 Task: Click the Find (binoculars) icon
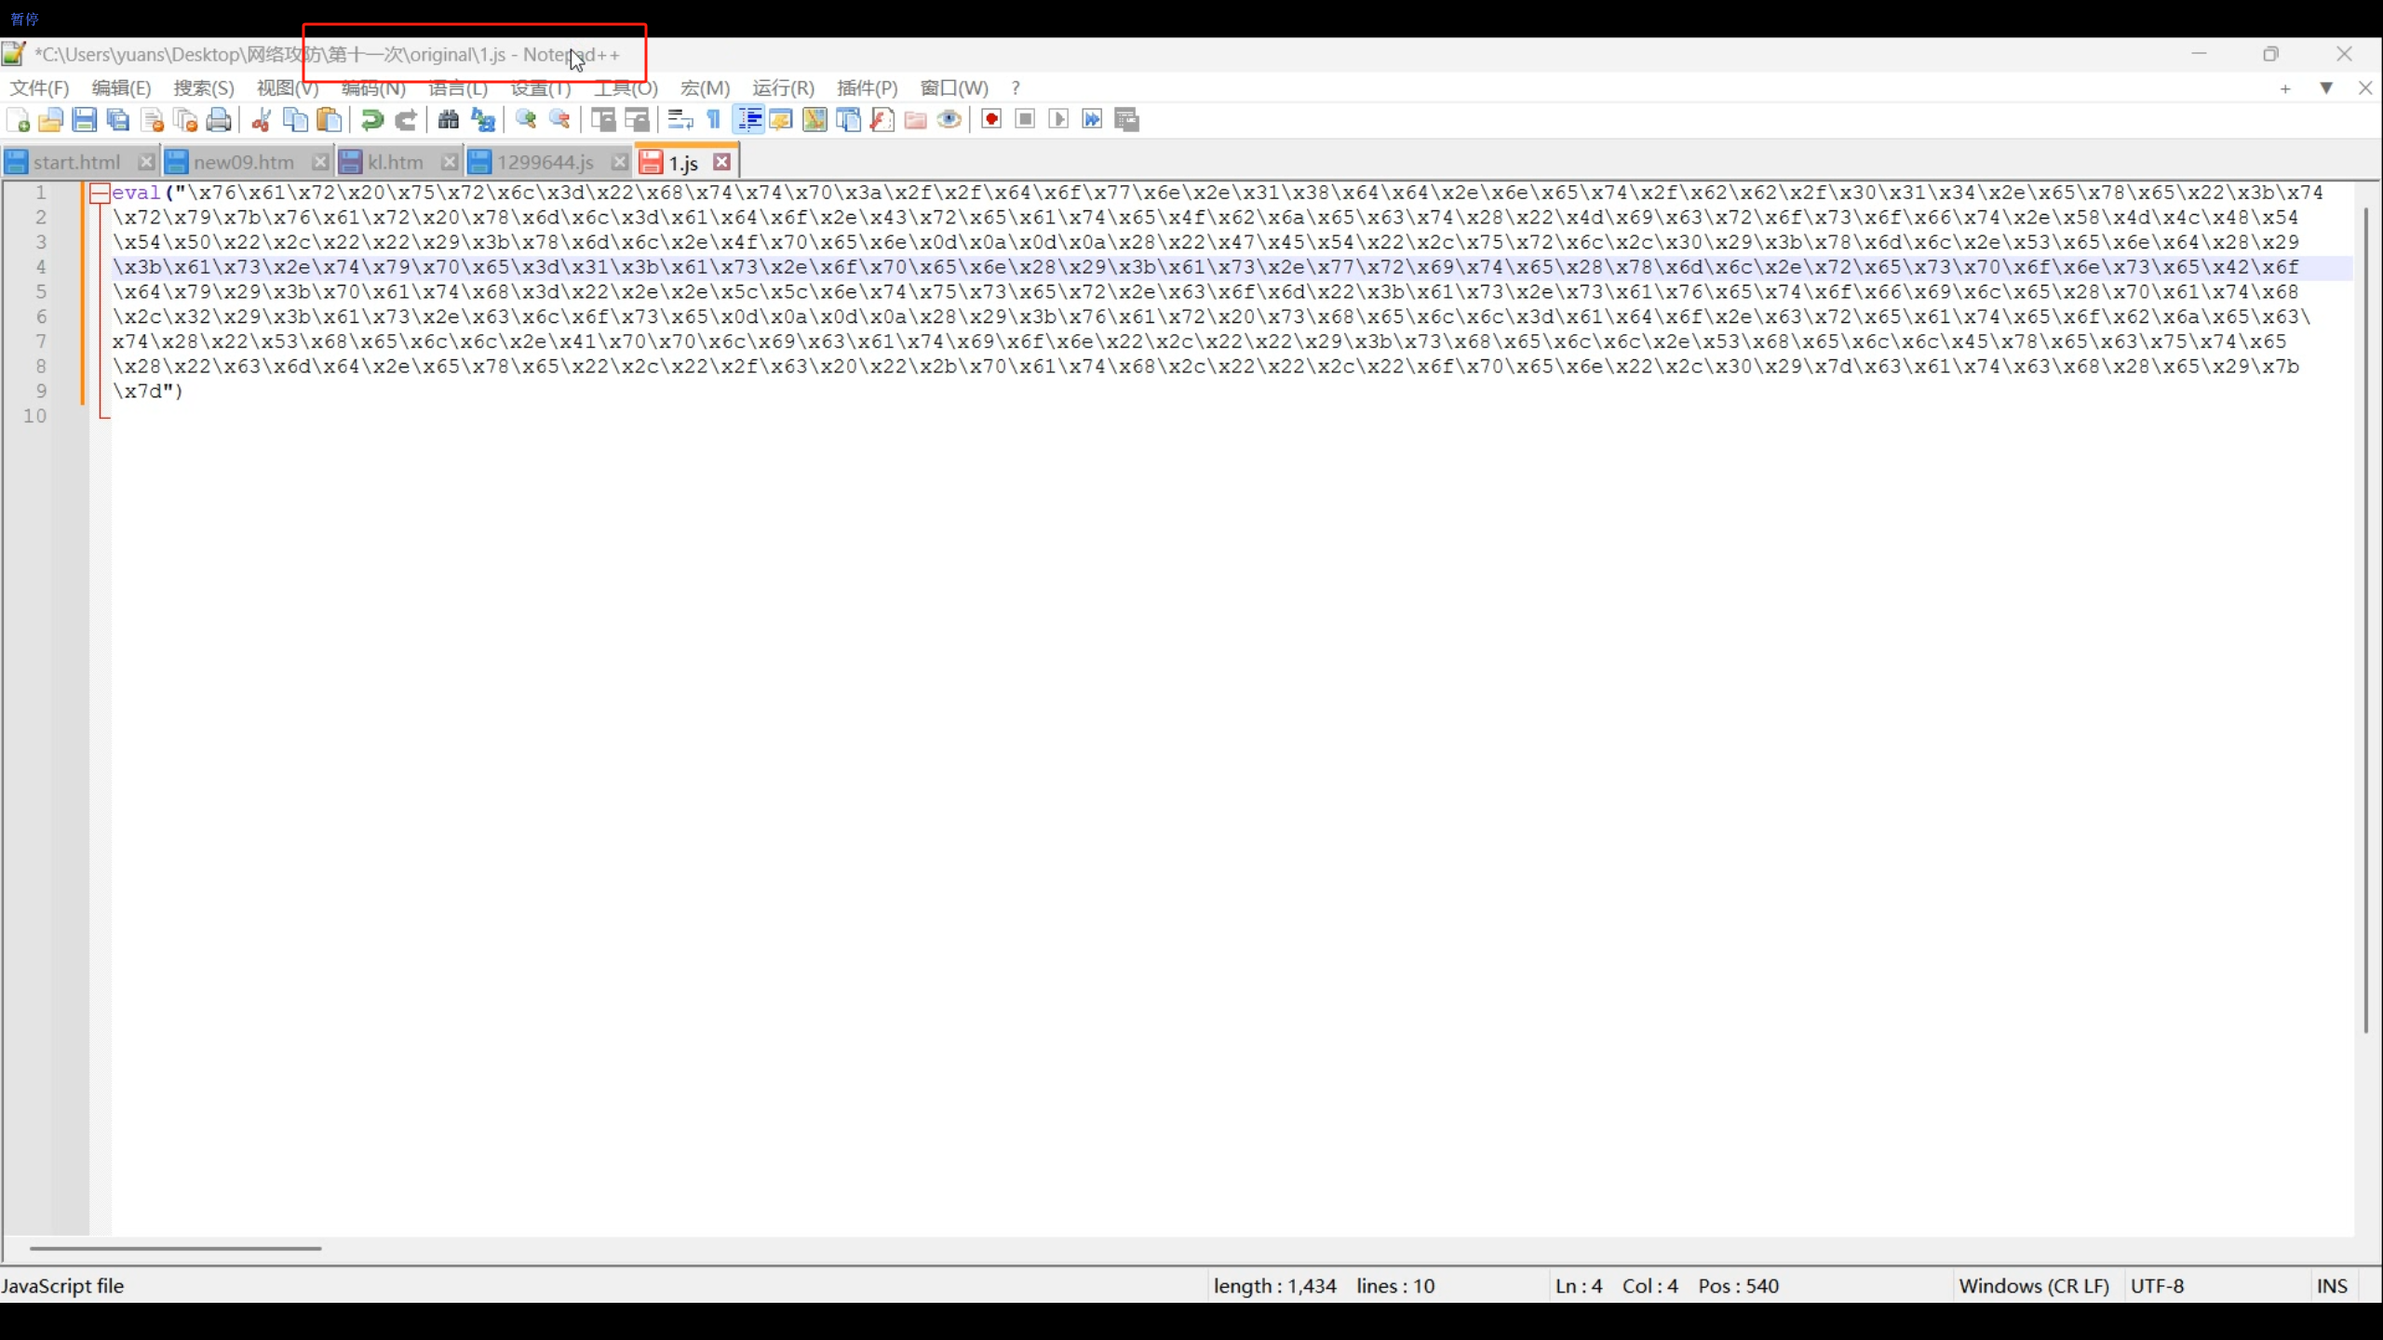pos(449,119)
